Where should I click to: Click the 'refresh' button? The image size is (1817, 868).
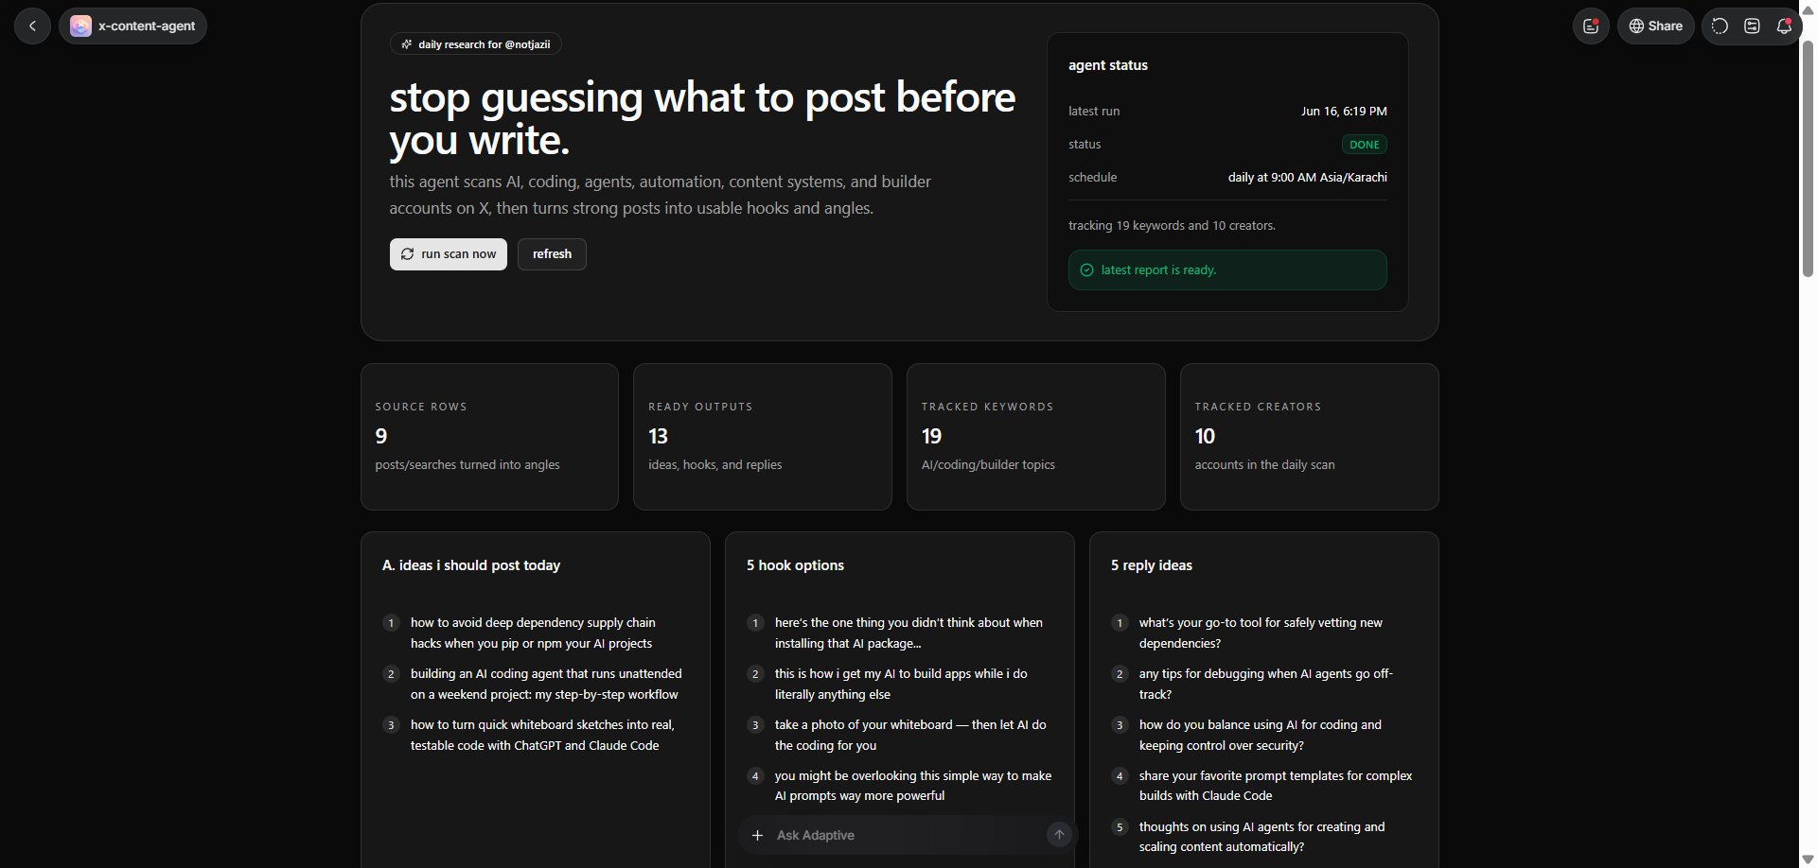552,254
